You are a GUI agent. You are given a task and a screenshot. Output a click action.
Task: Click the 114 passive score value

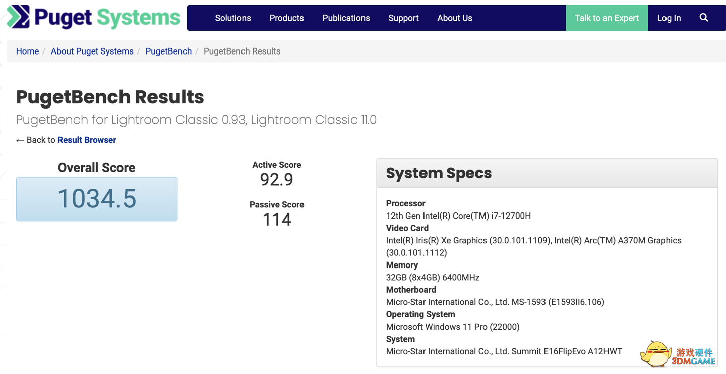(277, 220)
